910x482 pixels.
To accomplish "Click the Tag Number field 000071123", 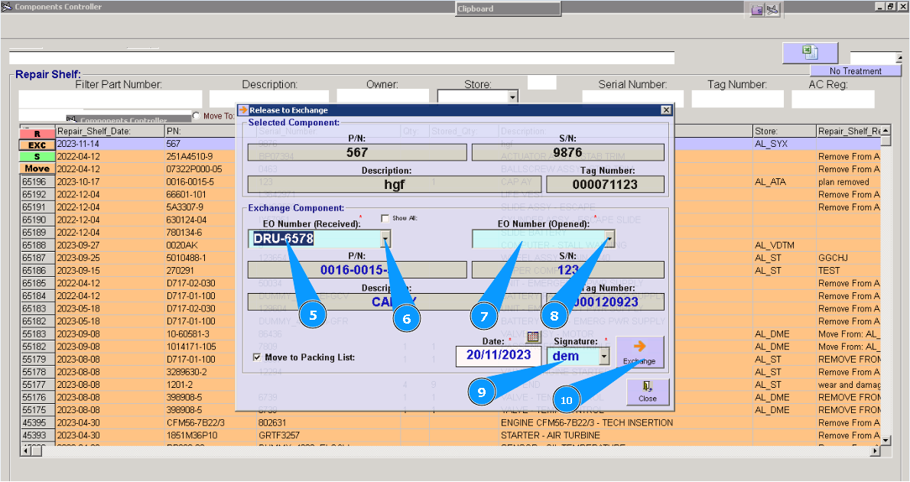I will 605,184.
